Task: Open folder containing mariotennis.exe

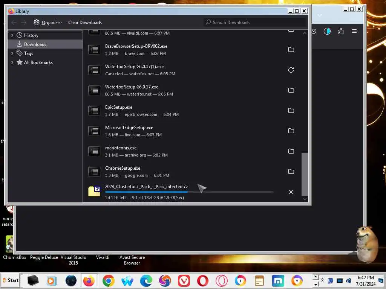Action: click(x=291, y=151)
